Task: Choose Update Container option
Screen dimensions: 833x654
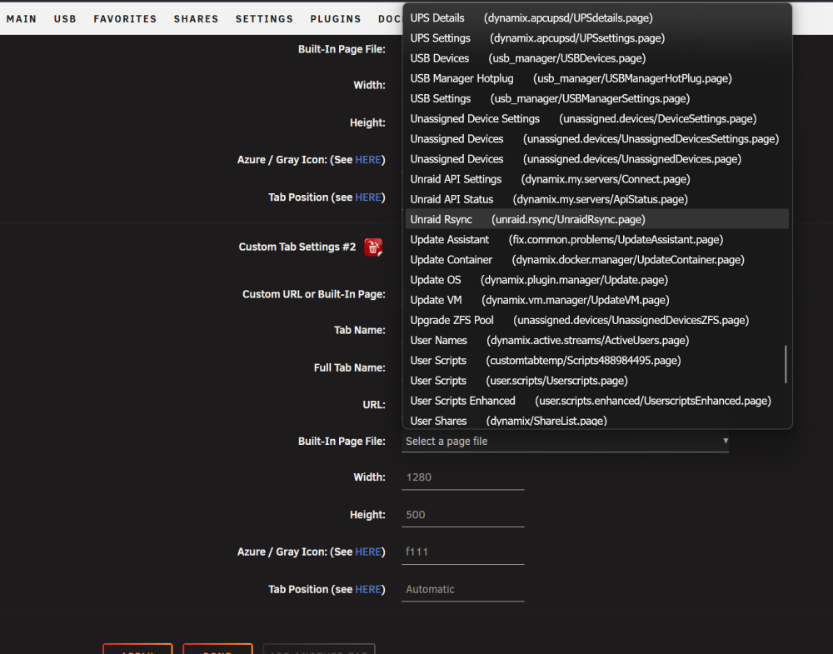Action: [596, 260]
